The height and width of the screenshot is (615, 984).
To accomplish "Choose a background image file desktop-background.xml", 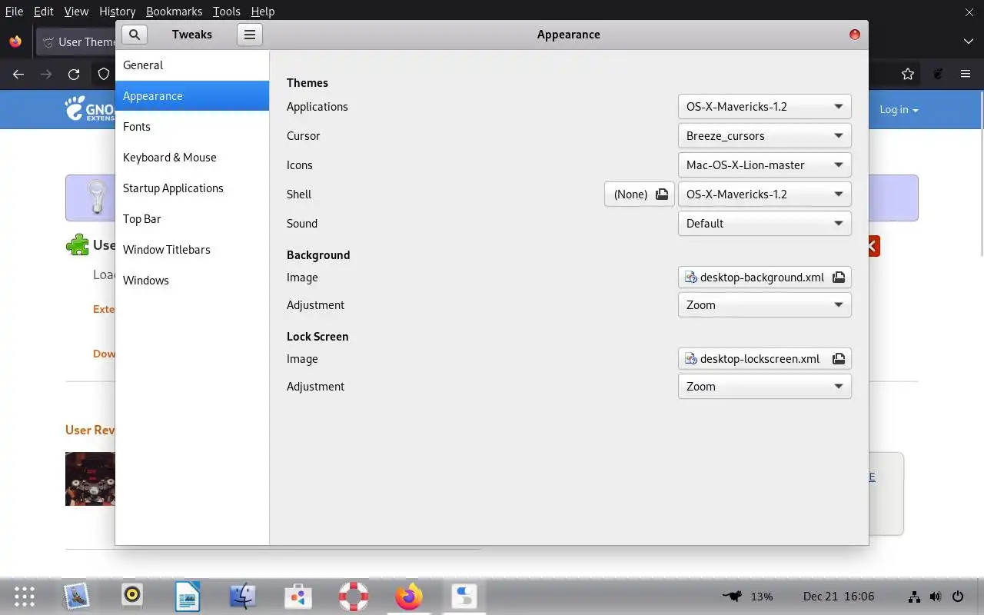I will (x=765, y=278).
